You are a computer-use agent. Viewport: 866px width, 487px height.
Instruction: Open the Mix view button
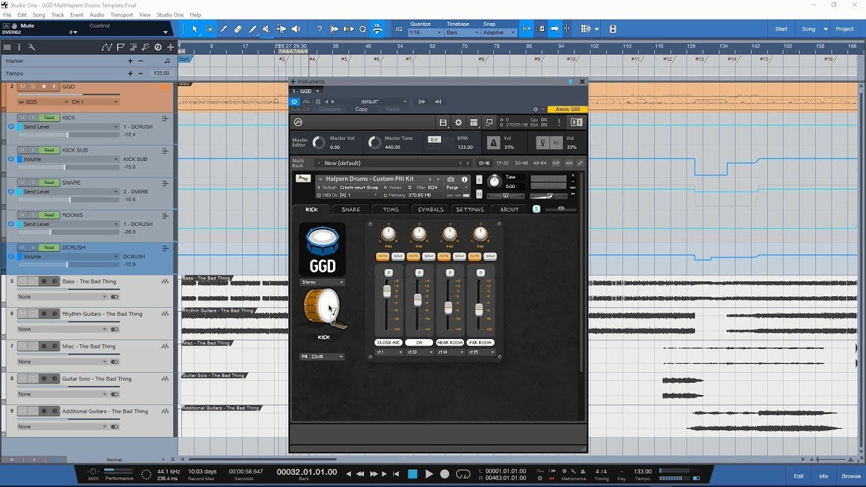823,476
